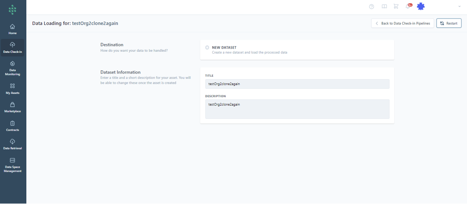Go to My Assets section
This screenshot has height=204, width=467.
(x=12, y=88)
